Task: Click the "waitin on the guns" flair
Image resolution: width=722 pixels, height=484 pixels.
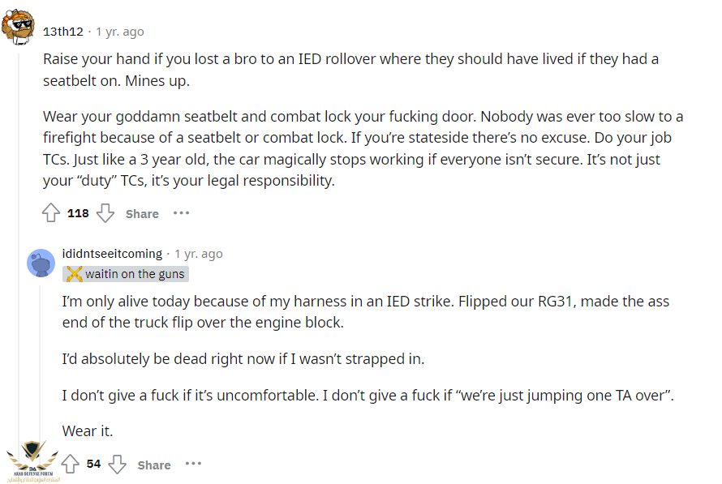Action: (x=135, y=274)
